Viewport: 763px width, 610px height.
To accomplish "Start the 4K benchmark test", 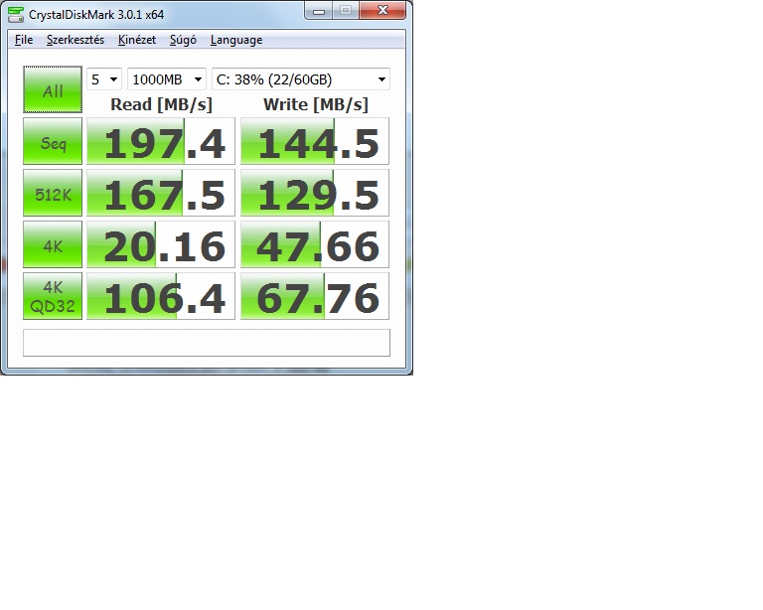I will 53,244.
